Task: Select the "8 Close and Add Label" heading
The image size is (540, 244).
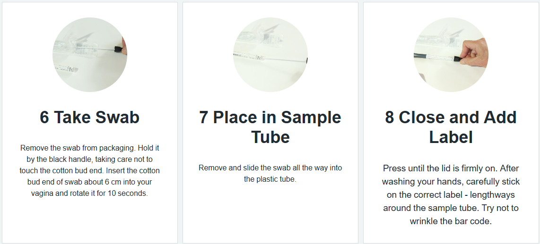Action: pyautogui.click(x=451, y=127)
